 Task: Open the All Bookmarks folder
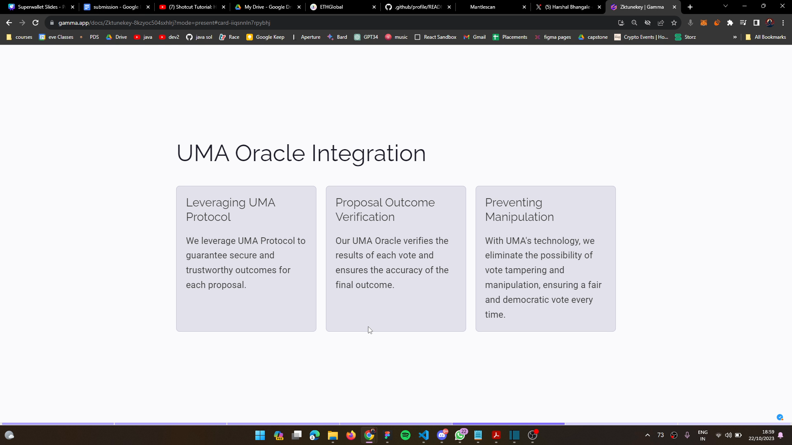pyautogui.click(x=766, y=37)
